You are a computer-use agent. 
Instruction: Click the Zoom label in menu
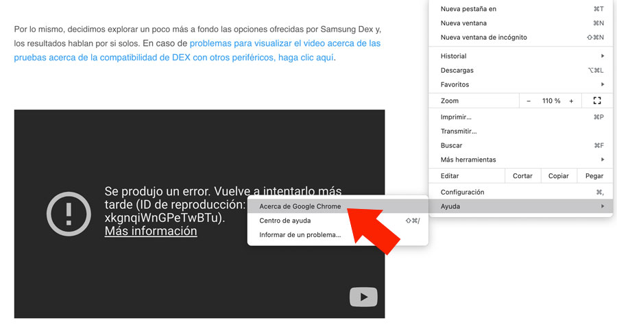point(449,101)
